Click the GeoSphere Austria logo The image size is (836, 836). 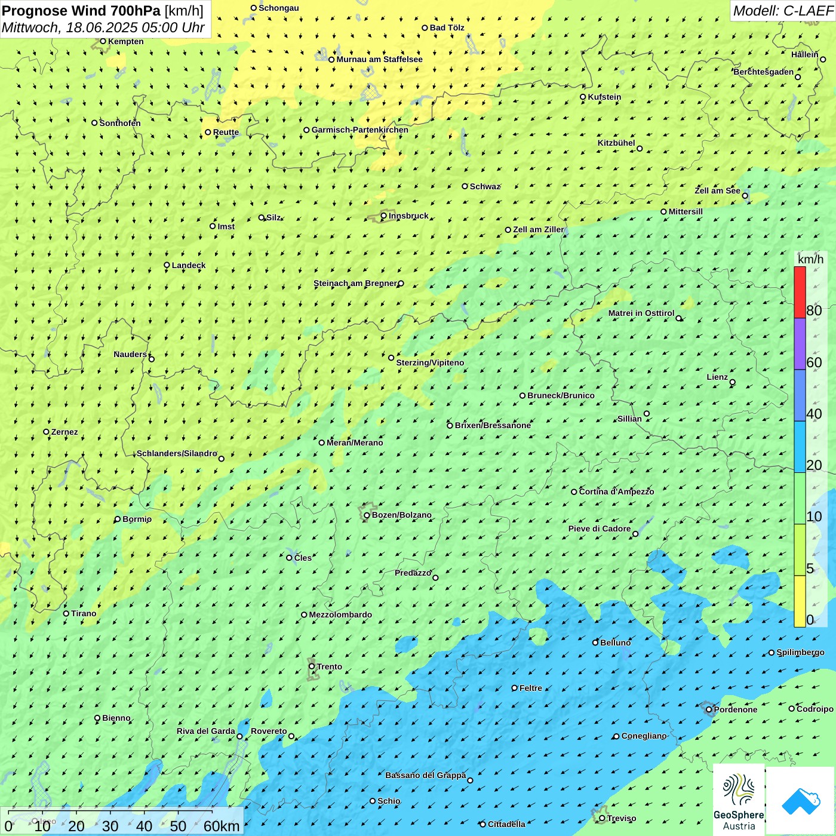point(739,800)
